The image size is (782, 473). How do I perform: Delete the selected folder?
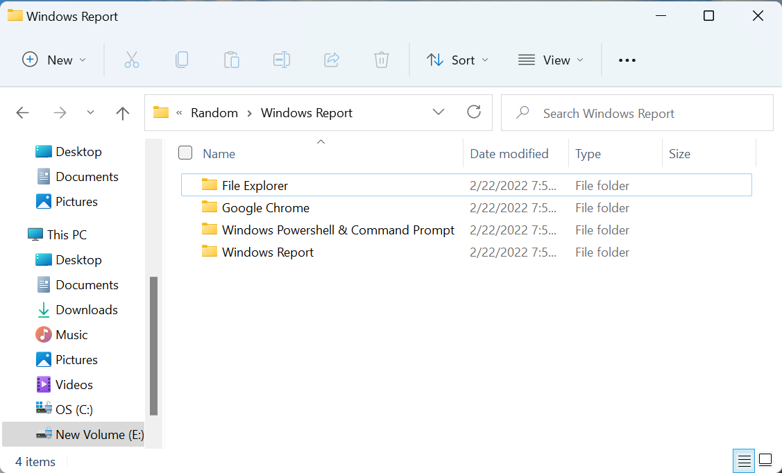point(381,60)
